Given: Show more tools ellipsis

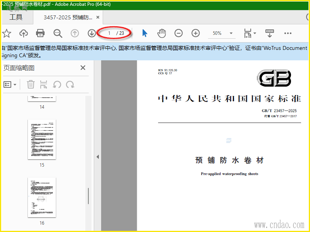Looking at the screenshot, I should pos(288,33).
